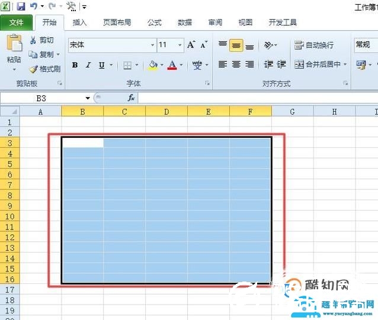Open the 字体 group dialog launcher

[207, 83]
